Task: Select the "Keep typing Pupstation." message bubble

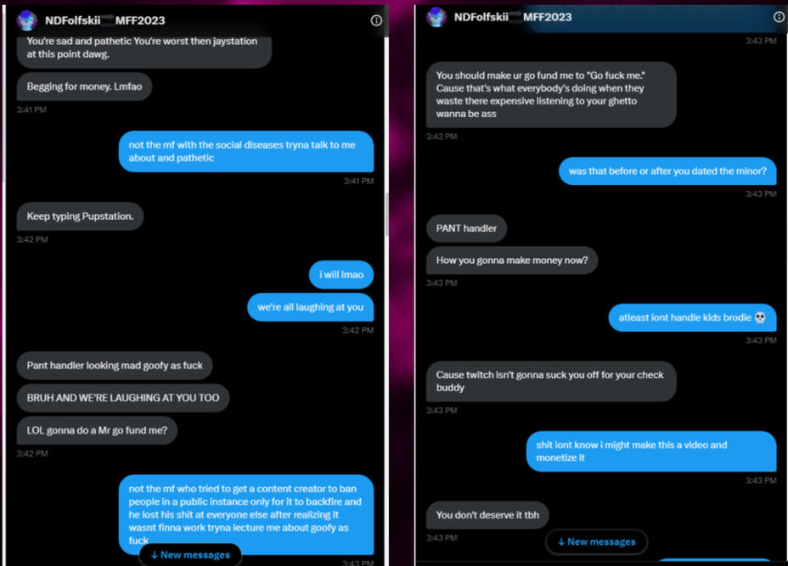Action: [81, 216]
